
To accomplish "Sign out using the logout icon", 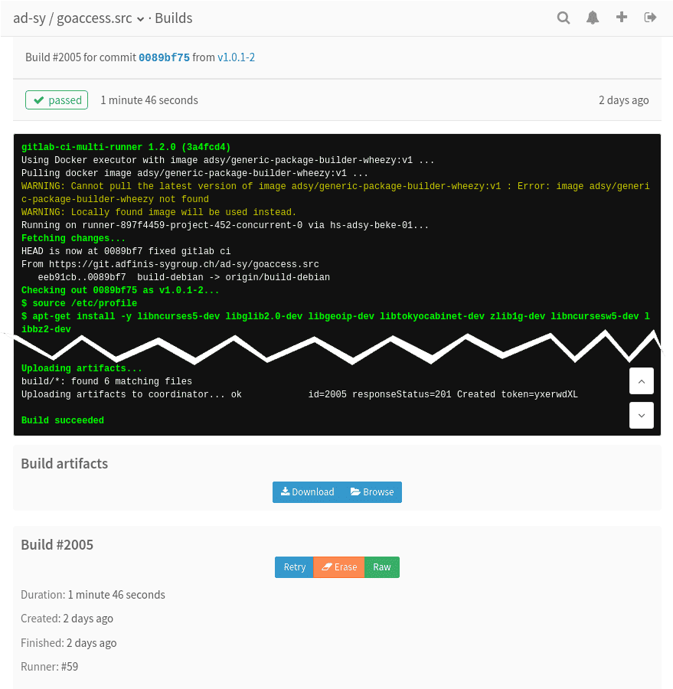I will (x=650, y=17).
